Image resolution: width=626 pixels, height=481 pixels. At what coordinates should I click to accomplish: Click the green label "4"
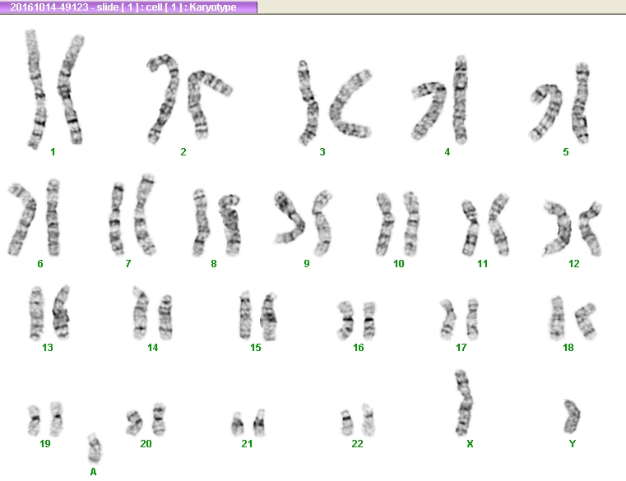(x=447, y=151)
